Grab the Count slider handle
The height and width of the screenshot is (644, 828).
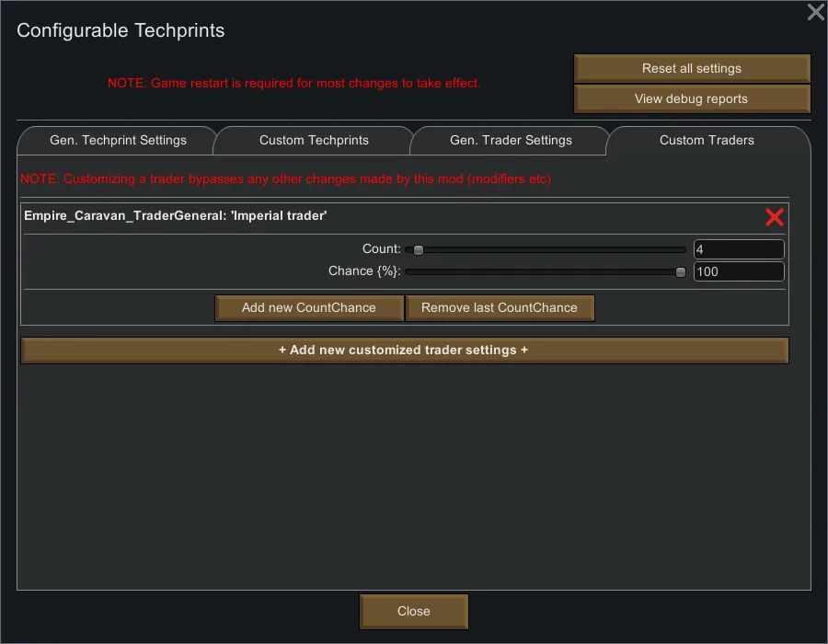pos(418,249)
